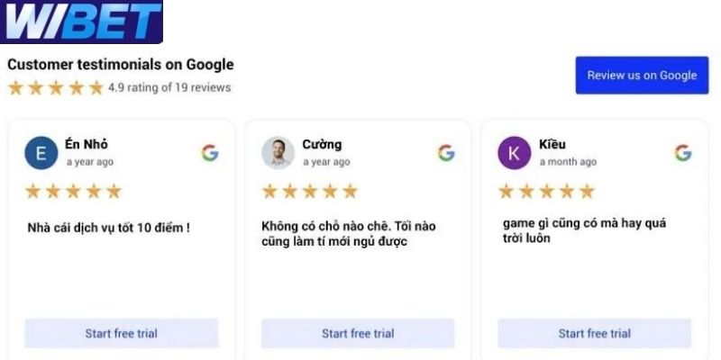Click Google icon on Én Nhỏ's review
This screenshot has height=360, width=721.
pyautogui.click(x=210, y=153)
